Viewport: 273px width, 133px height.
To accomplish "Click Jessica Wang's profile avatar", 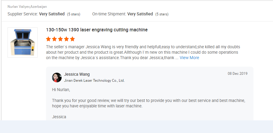I will tap(57, 78).
